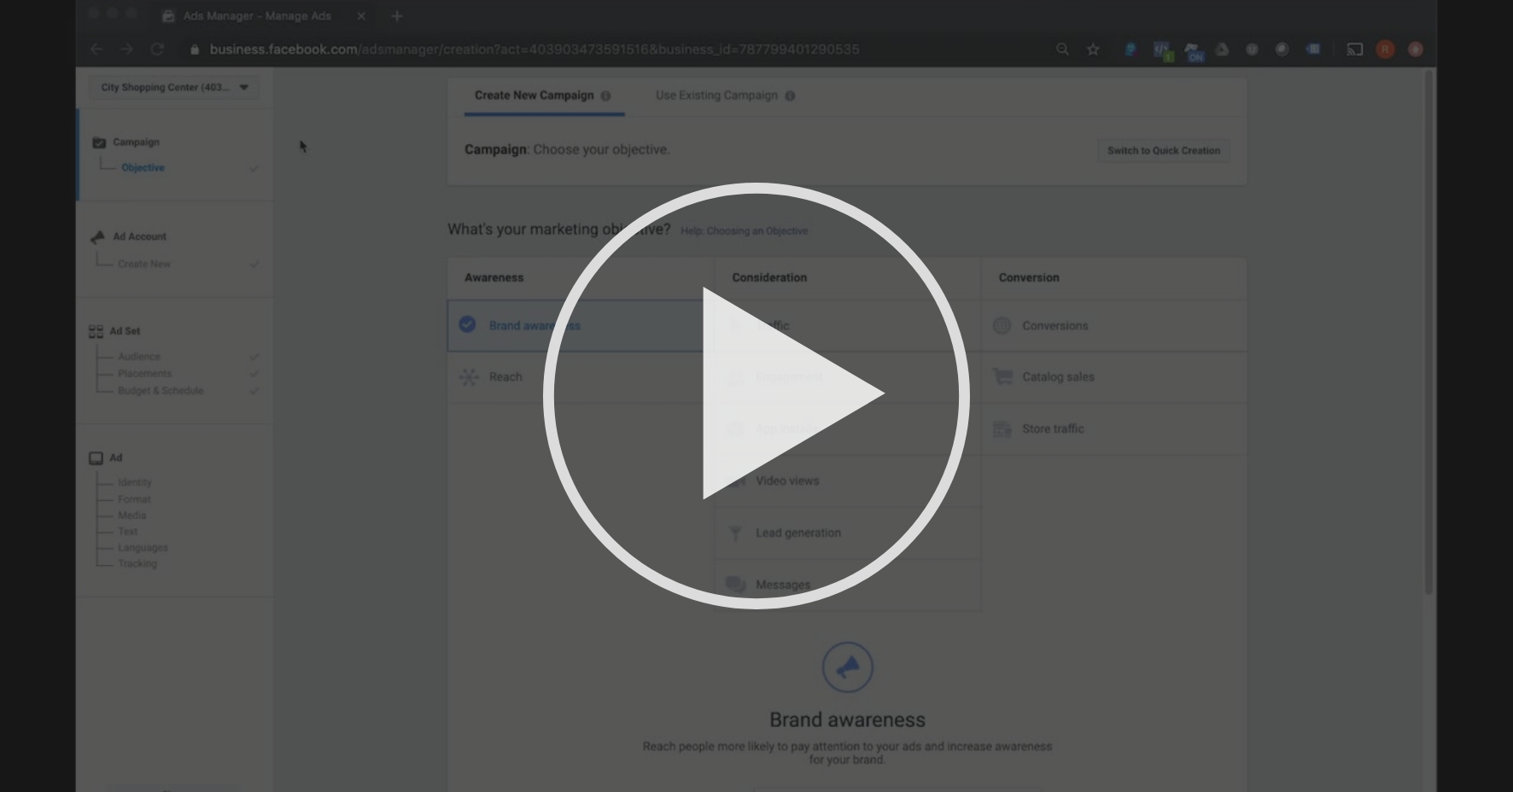Click the Lead generation funnel icon
Image resolution: width=1513 pixels, height=792 pixels.
[735, 533]
